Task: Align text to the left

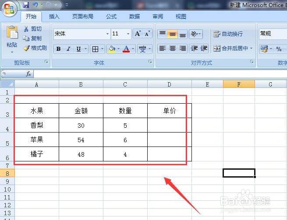Action: click(163, 49)
